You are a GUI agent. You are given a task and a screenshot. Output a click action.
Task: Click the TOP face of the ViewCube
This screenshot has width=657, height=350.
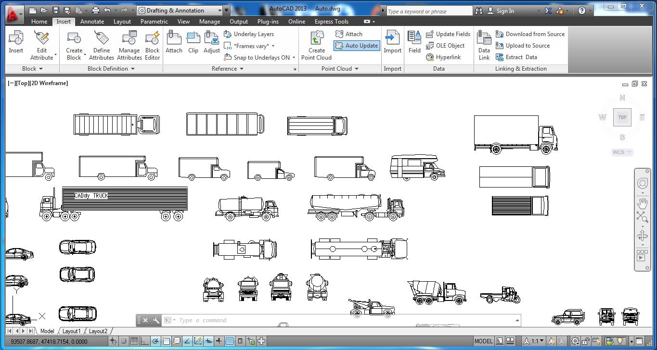[x=622, y=117]
